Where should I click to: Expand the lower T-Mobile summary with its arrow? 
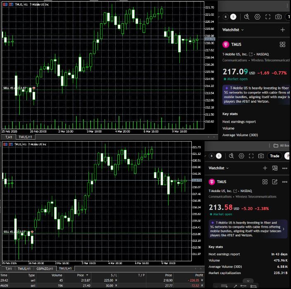click(x=283, y=229)
